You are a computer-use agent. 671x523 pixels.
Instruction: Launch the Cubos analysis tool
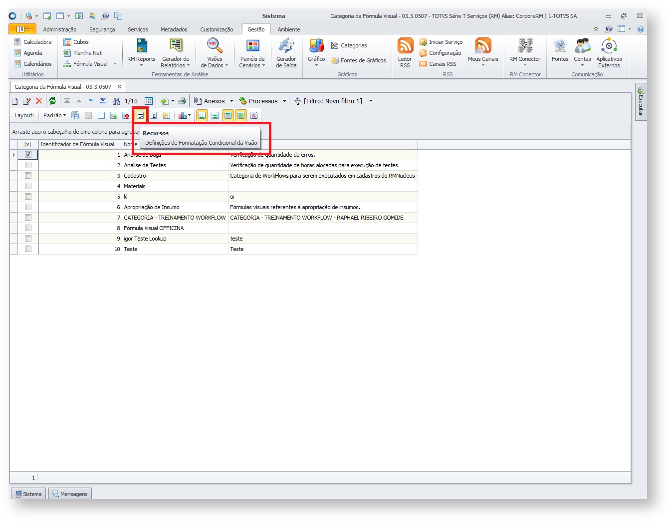[x=76, y=42]
